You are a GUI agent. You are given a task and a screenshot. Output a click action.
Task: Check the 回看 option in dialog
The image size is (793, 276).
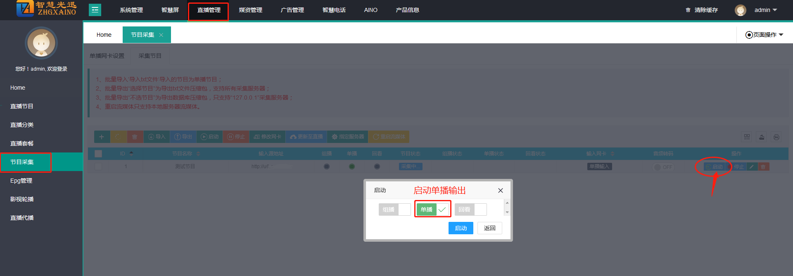(x=470, y=209)
